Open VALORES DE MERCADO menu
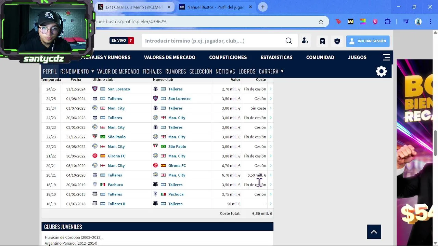The height and width of the screenshot is (246, 438). 170,57
